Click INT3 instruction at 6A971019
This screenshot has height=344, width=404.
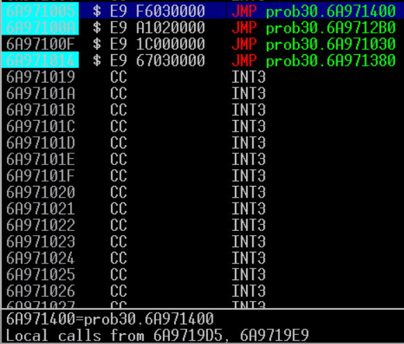(249, 77)
